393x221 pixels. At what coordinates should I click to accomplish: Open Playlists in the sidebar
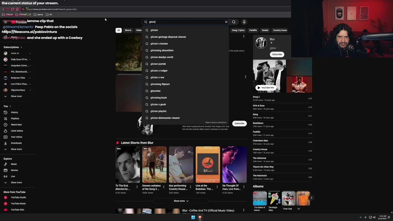[x=15, y=118]
